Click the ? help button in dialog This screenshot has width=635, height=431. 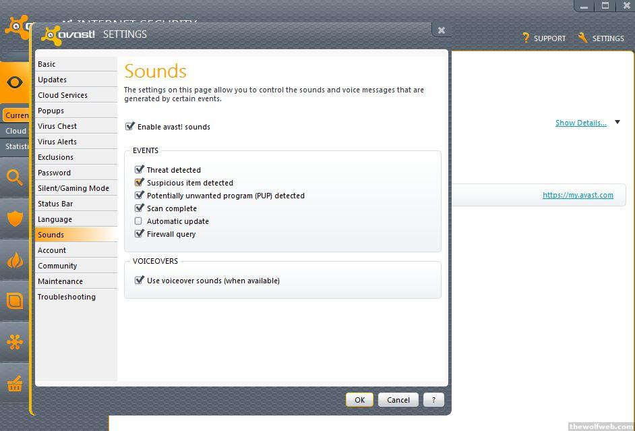point(433,399)
